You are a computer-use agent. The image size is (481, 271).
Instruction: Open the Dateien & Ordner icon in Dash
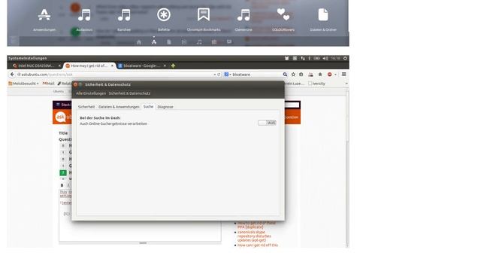(x=323, y=15)
